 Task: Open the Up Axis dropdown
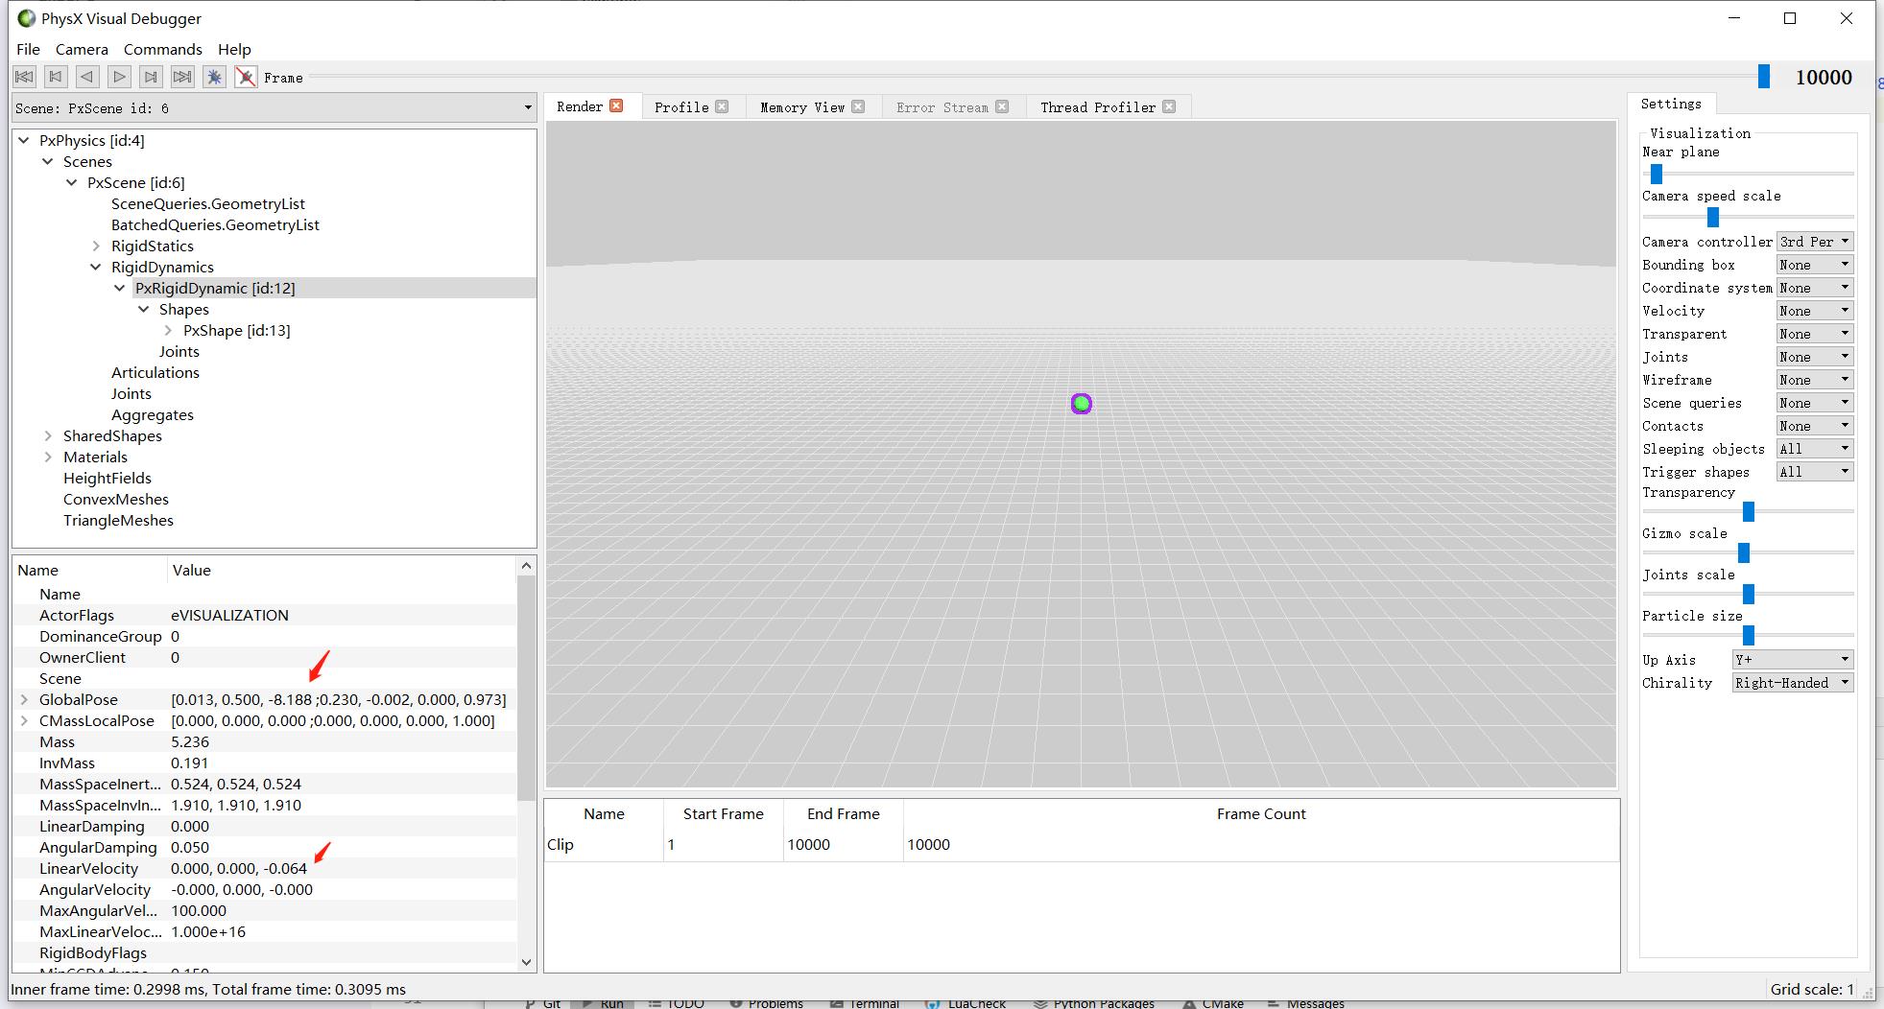pyautogui.click(x=1793, y=660)
